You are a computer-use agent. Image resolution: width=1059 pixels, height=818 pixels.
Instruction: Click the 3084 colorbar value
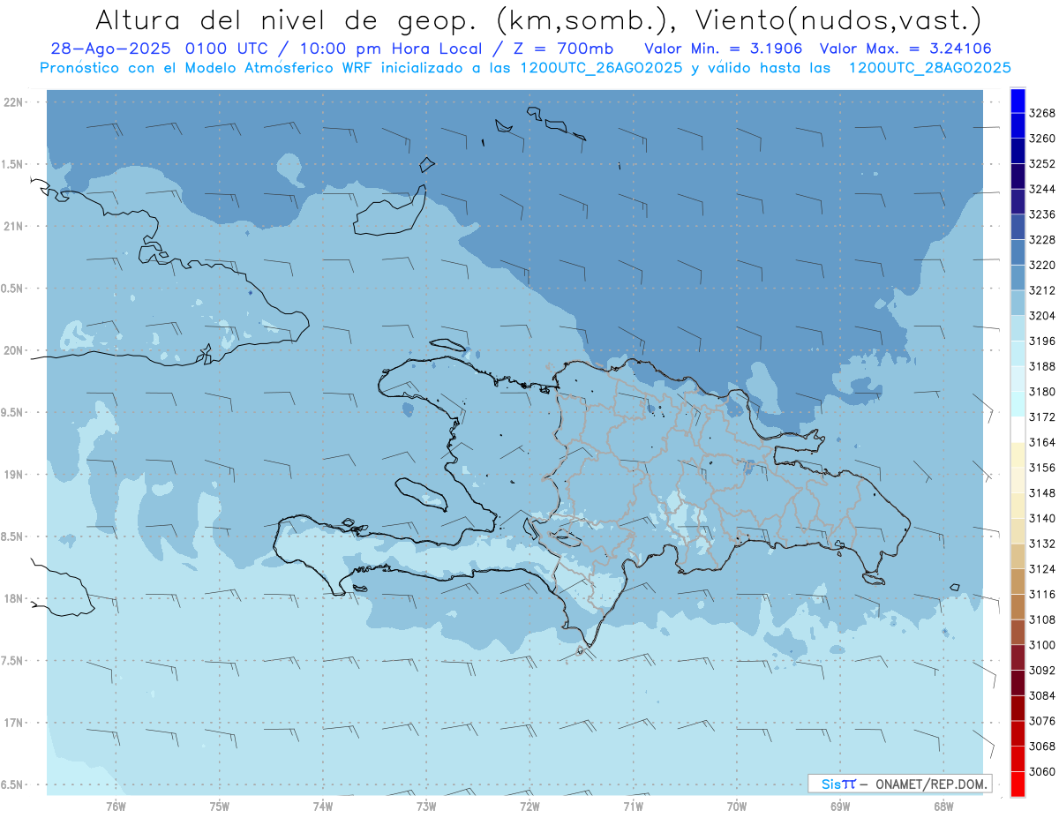point(1042,695)
